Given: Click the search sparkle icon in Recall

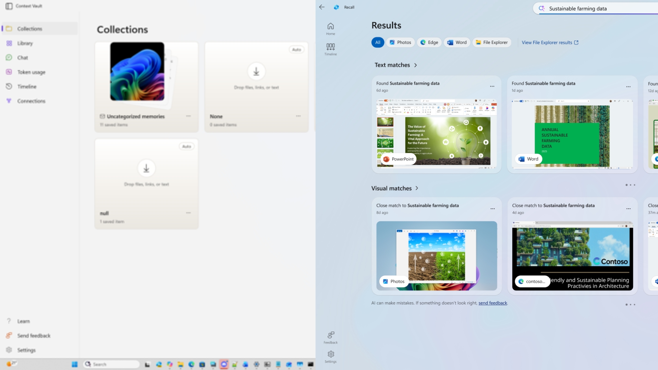Looking at the screenshot, I should (x=541, y=9).
